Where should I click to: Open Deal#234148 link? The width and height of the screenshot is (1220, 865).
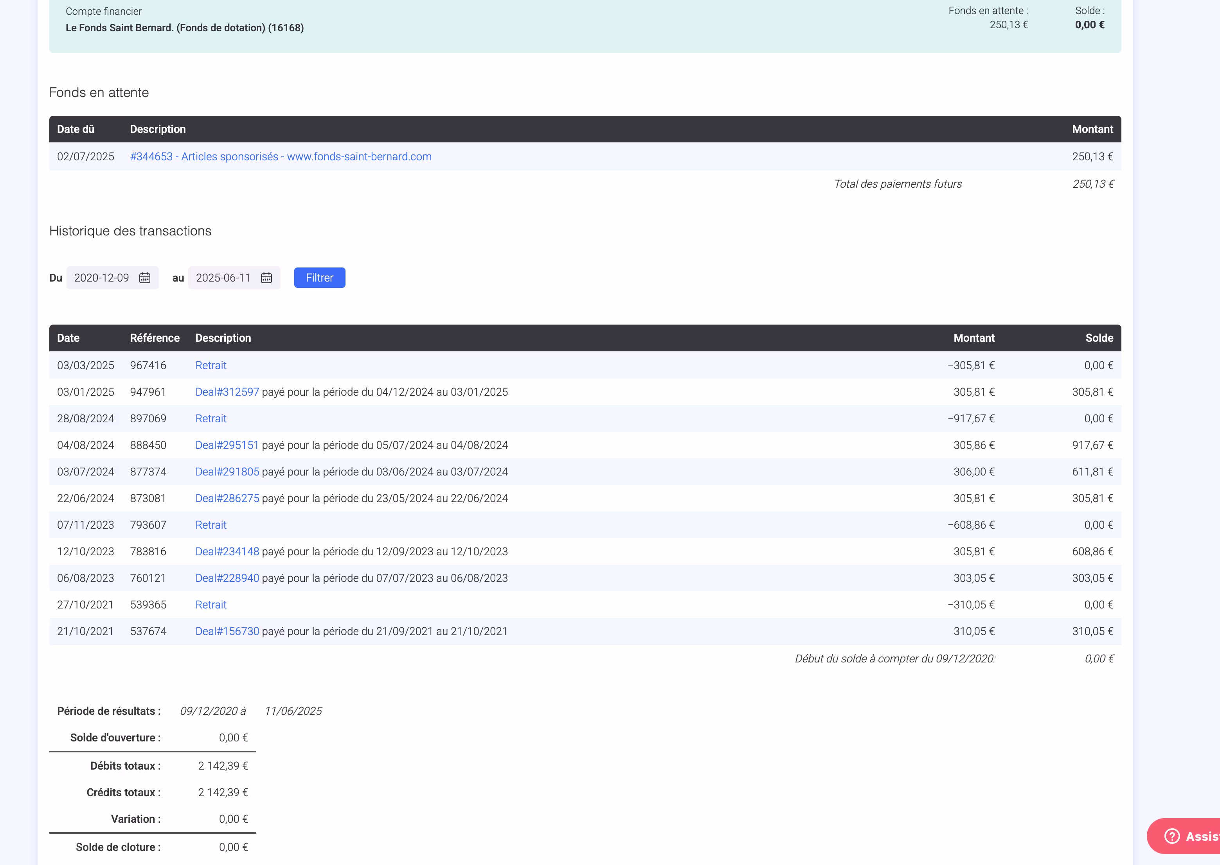227,552
